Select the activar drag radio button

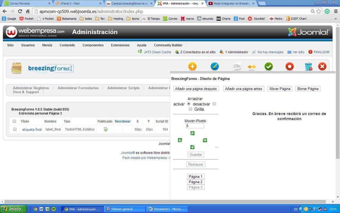(x=189, y=104)
